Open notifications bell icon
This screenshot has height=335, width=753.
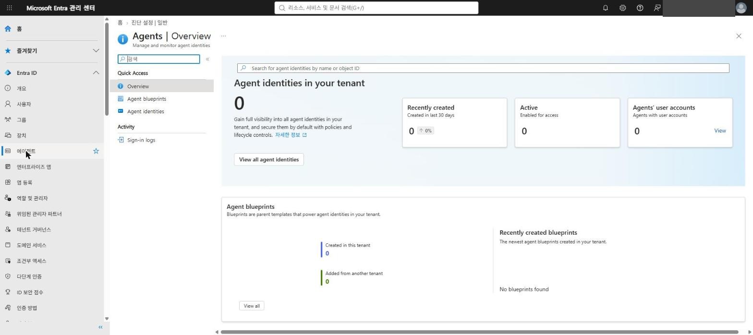[x=605, y=8]
